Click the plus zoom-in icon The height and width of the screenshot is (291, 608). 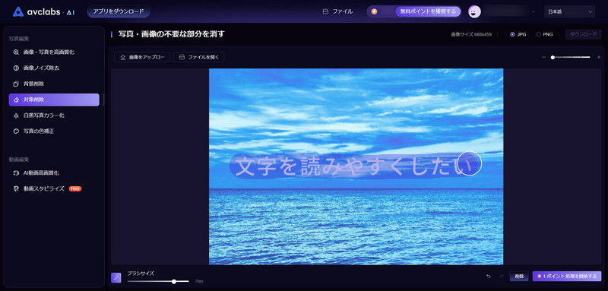click(599, 57)
